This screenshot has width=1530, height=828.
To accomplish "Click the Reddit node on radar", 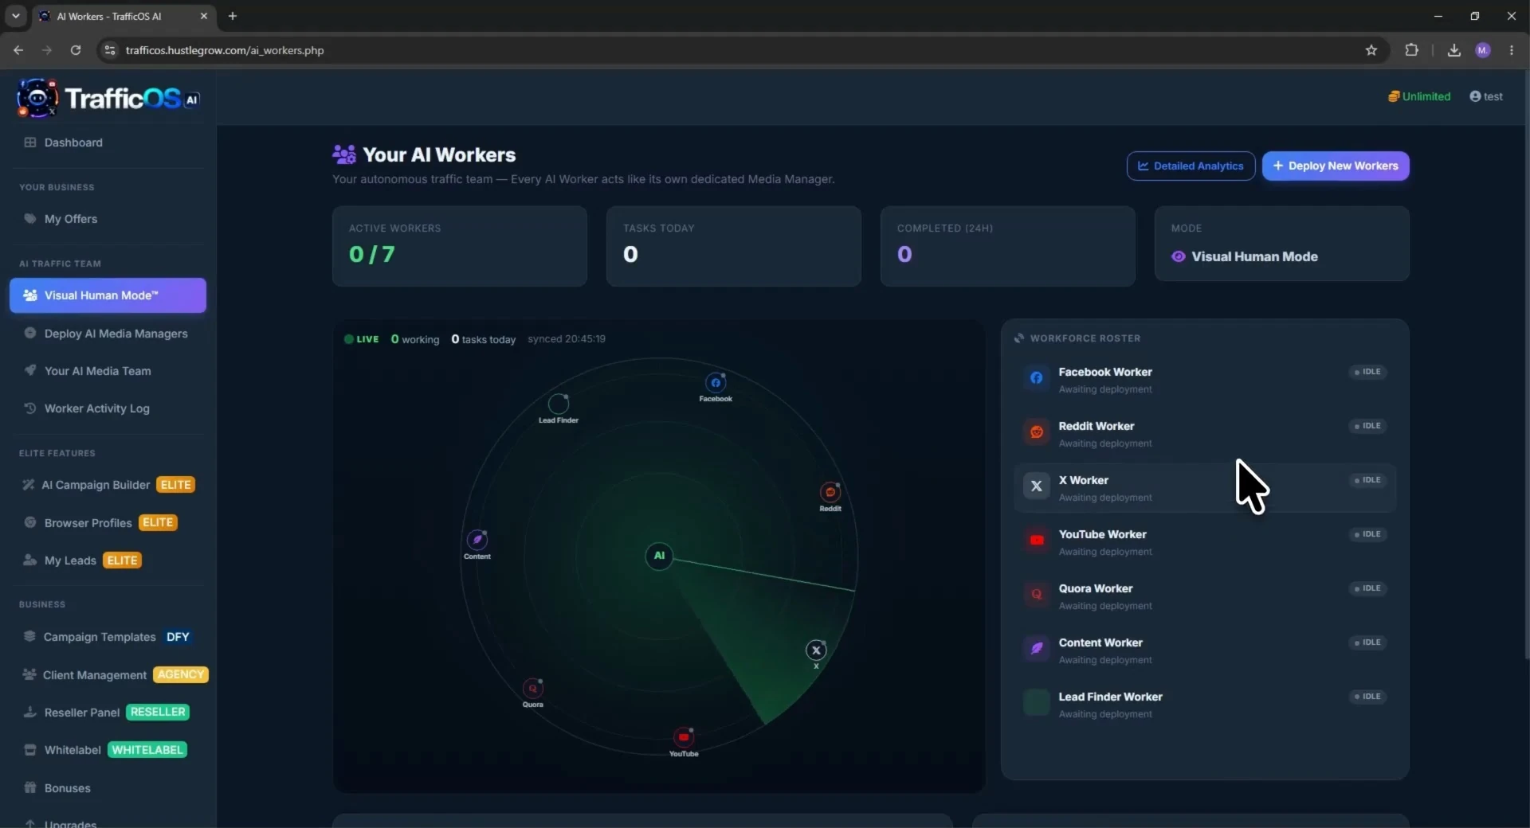I will pos(830,492).
